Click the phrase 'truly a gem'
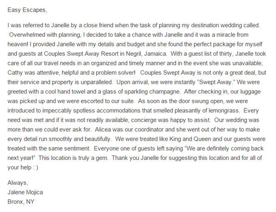276x212 pixels. [x=93, y=158]
